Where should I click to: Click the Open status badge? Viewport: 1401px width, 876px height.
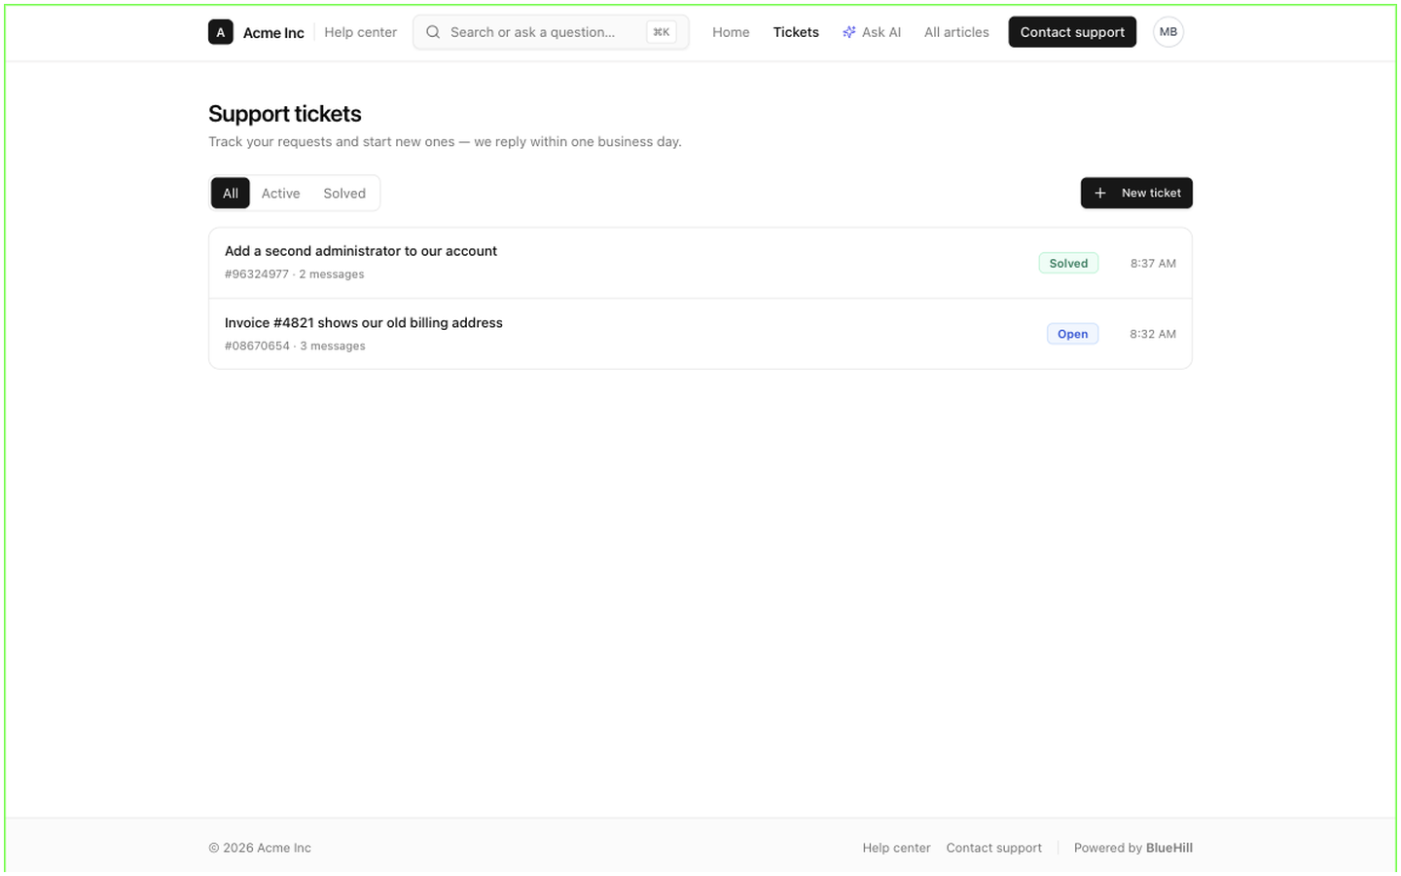tap(1072, 334)
